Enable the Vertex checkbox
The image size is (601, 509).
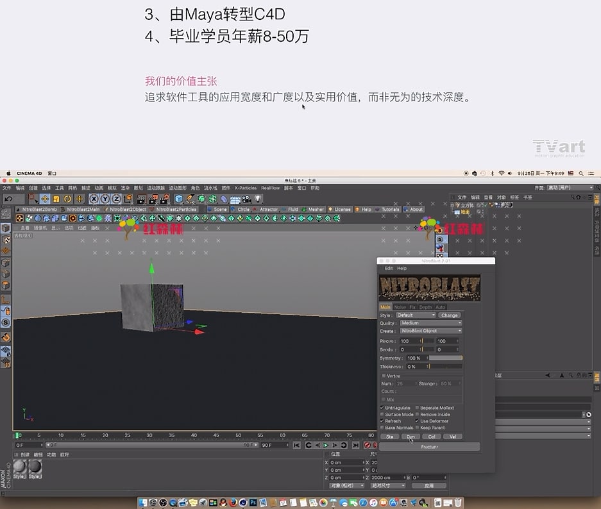pos(384,376)
